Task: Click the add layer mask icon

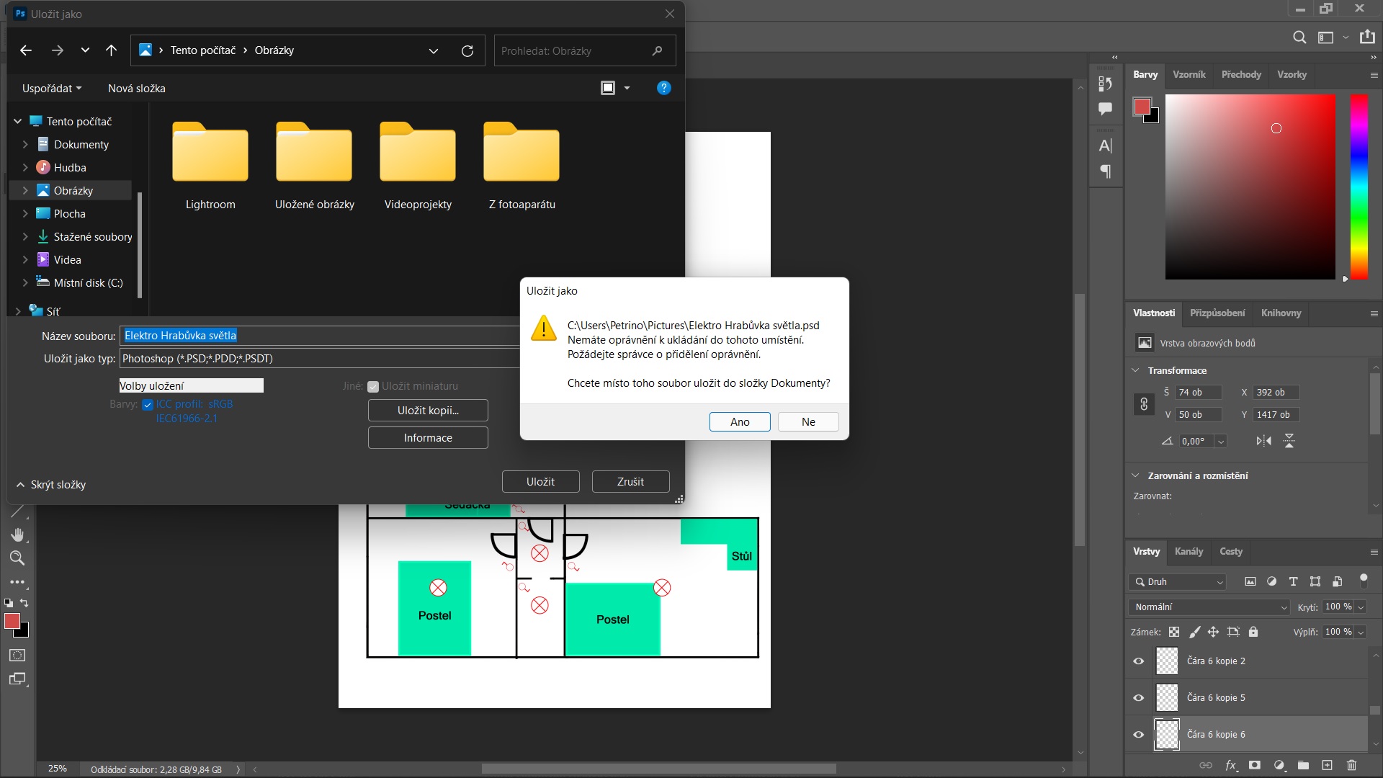Action: 1255,765
